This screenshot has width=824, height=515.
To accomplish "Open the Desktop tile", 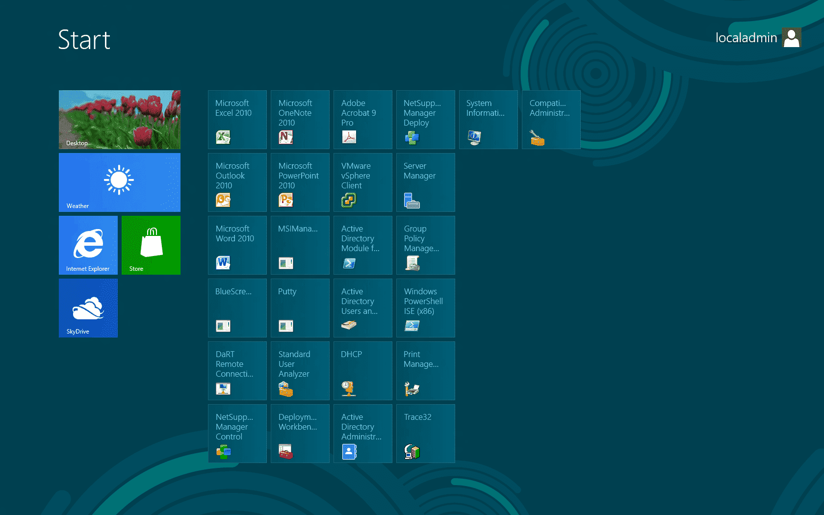I will 120,120.
